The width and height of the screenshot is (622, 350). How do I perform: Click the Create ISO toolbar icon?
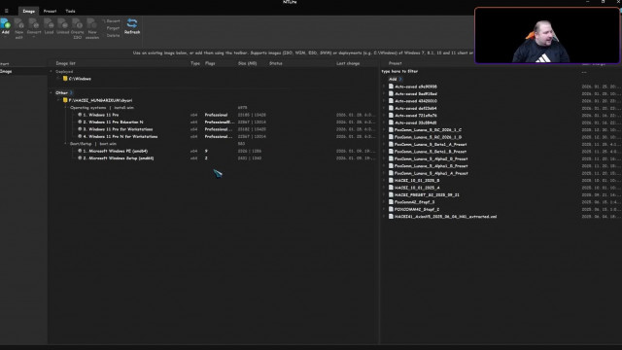[78, 23]
